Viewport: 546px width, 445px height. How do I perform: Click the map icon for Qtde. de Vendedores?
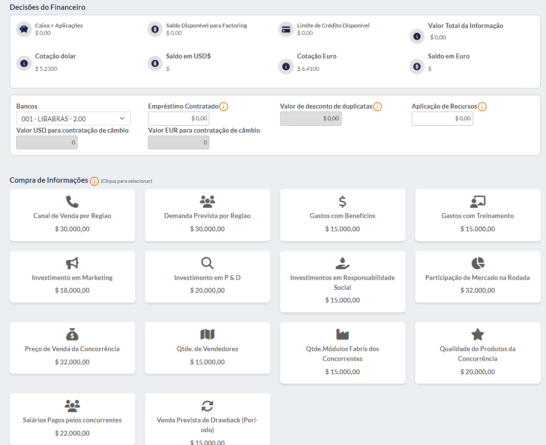(x=207, y=334)
